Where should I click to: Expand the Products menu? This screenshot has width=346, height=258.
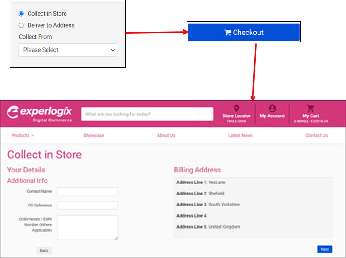(23, 135)
